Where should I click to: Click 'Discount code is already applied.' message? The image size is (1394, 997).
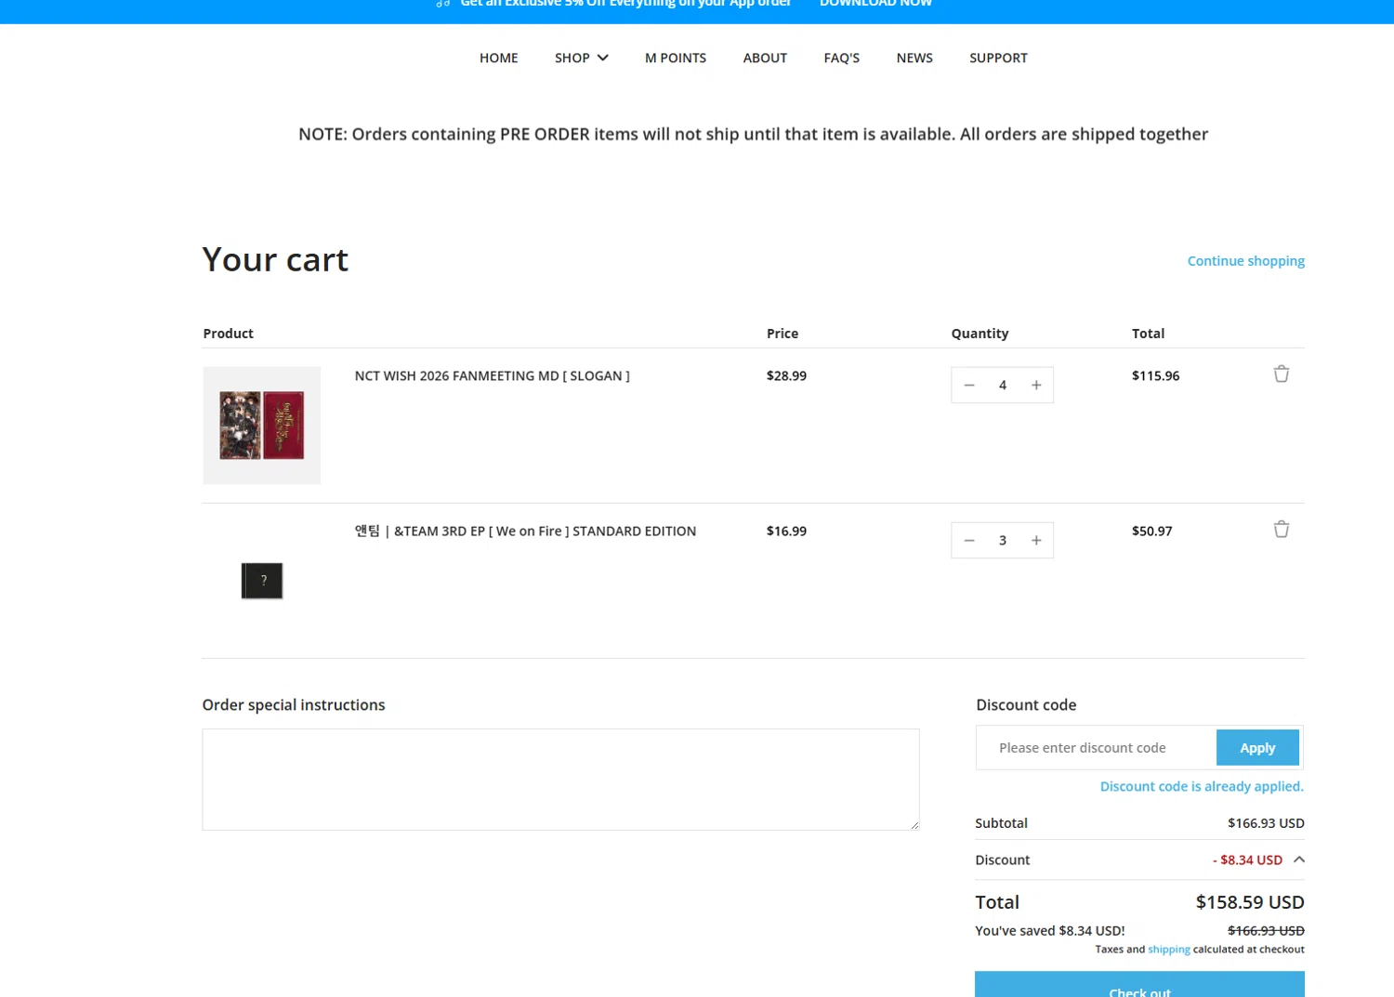pos(1202,786)
